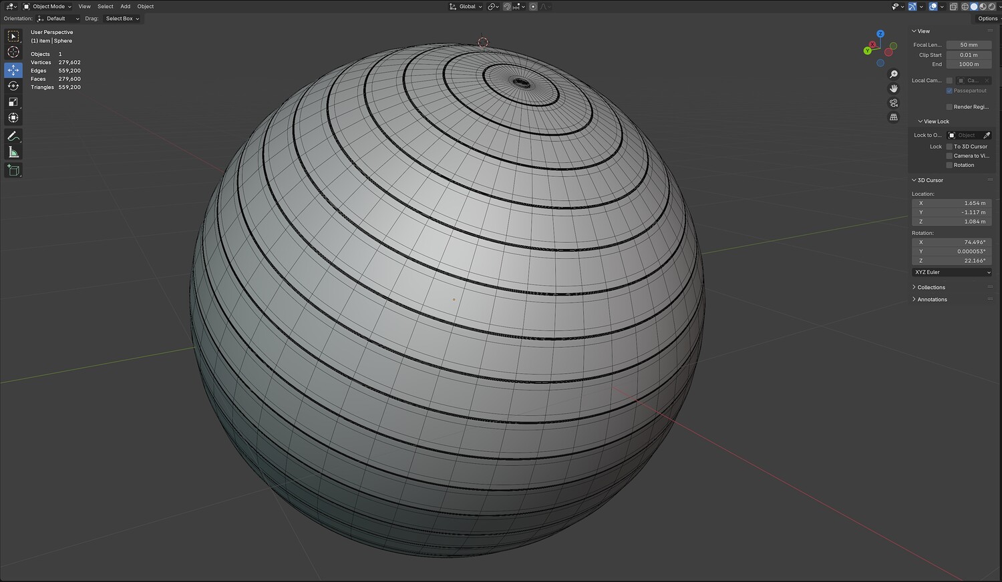Viewport: 1002px width, 582px height.
Task: Check the Lock Rotation checkbox
Action: click(x=949, y=165)
